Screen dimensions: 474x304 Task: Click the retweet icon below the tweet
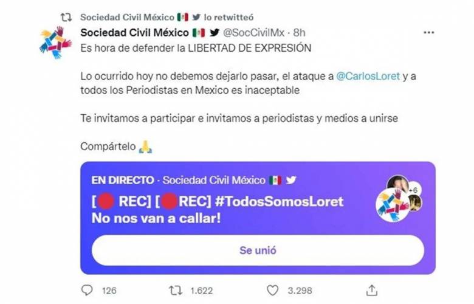[x=176, y=290]
